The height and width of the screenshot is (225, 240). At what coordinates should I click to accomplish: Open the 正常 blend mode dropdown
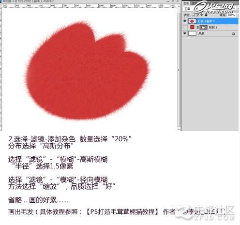click(187, 9)
